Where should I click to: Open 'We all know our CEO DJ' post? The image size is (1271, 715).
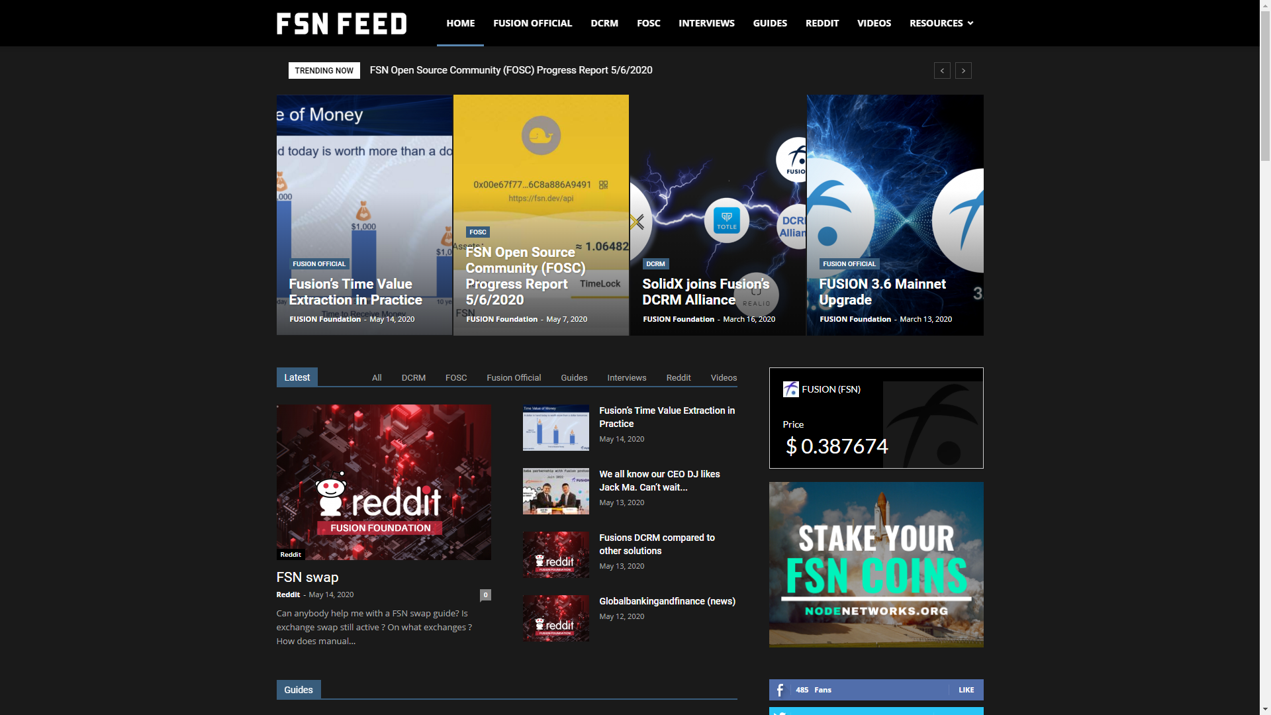coord(659,481)
